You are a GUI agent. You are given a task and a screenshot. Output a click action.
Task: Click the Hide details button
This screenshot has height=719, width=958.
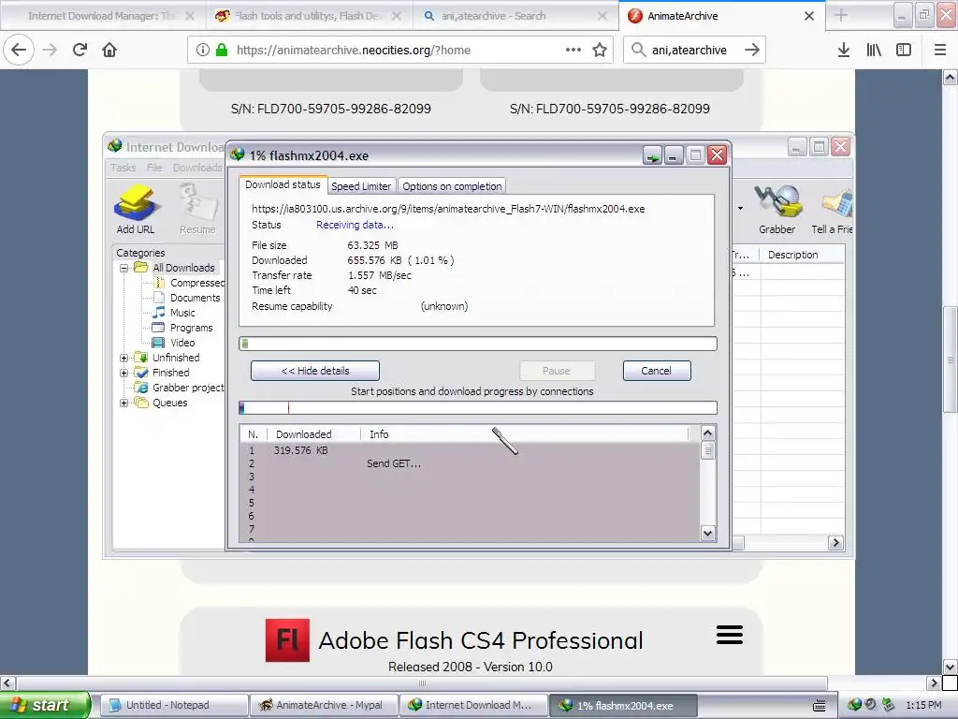[315, 371]
